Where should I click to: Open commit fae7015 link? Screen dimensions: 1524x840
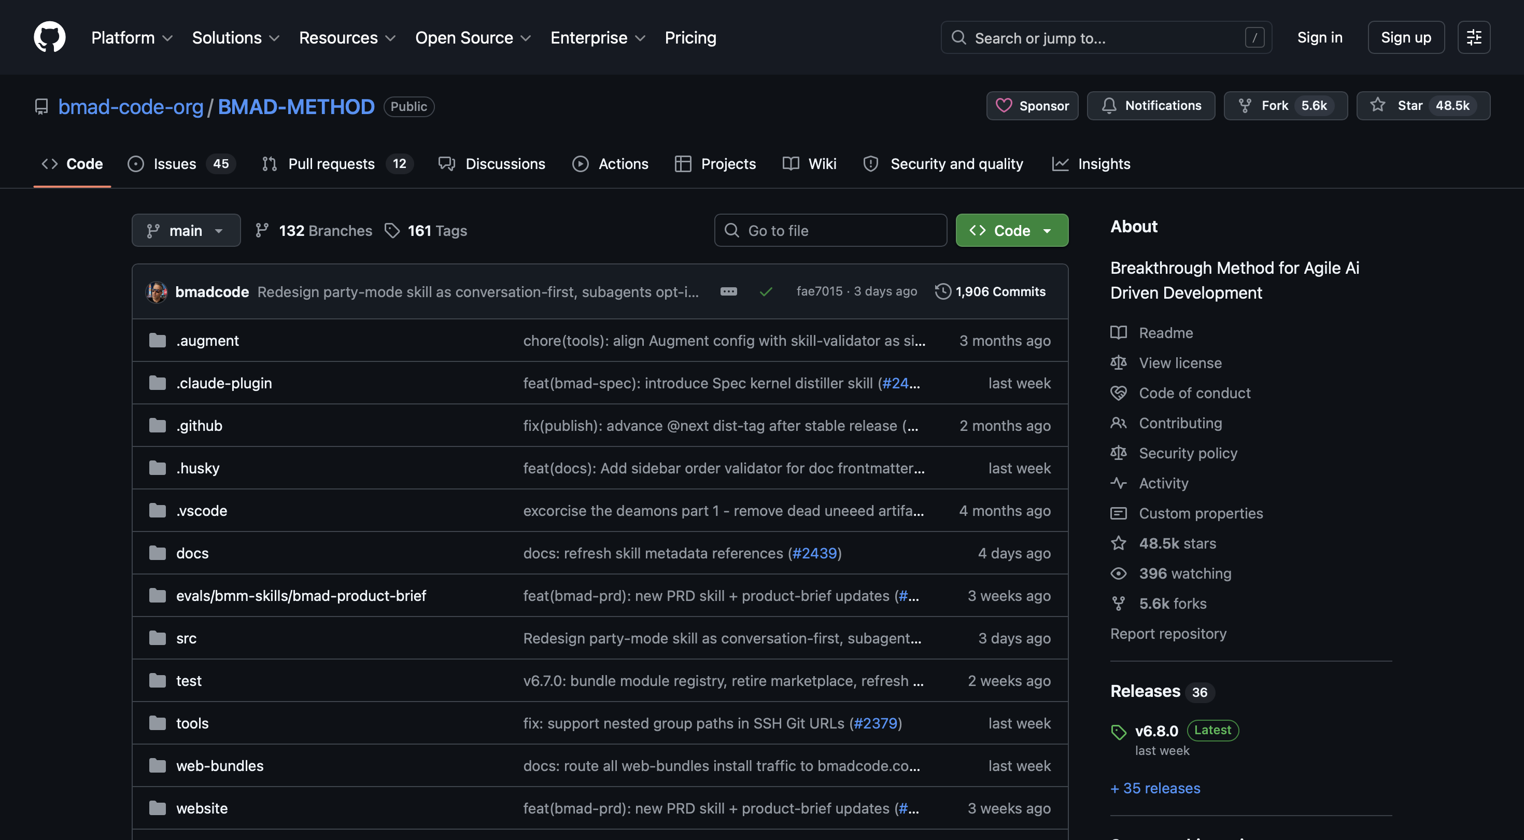point(820,291)
